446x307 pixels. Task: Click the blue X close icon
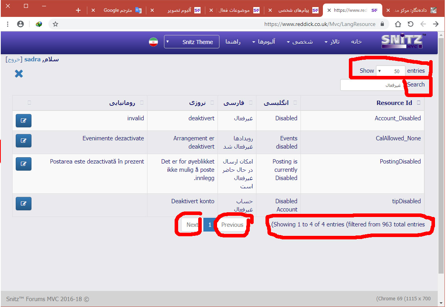coord(19,74)
